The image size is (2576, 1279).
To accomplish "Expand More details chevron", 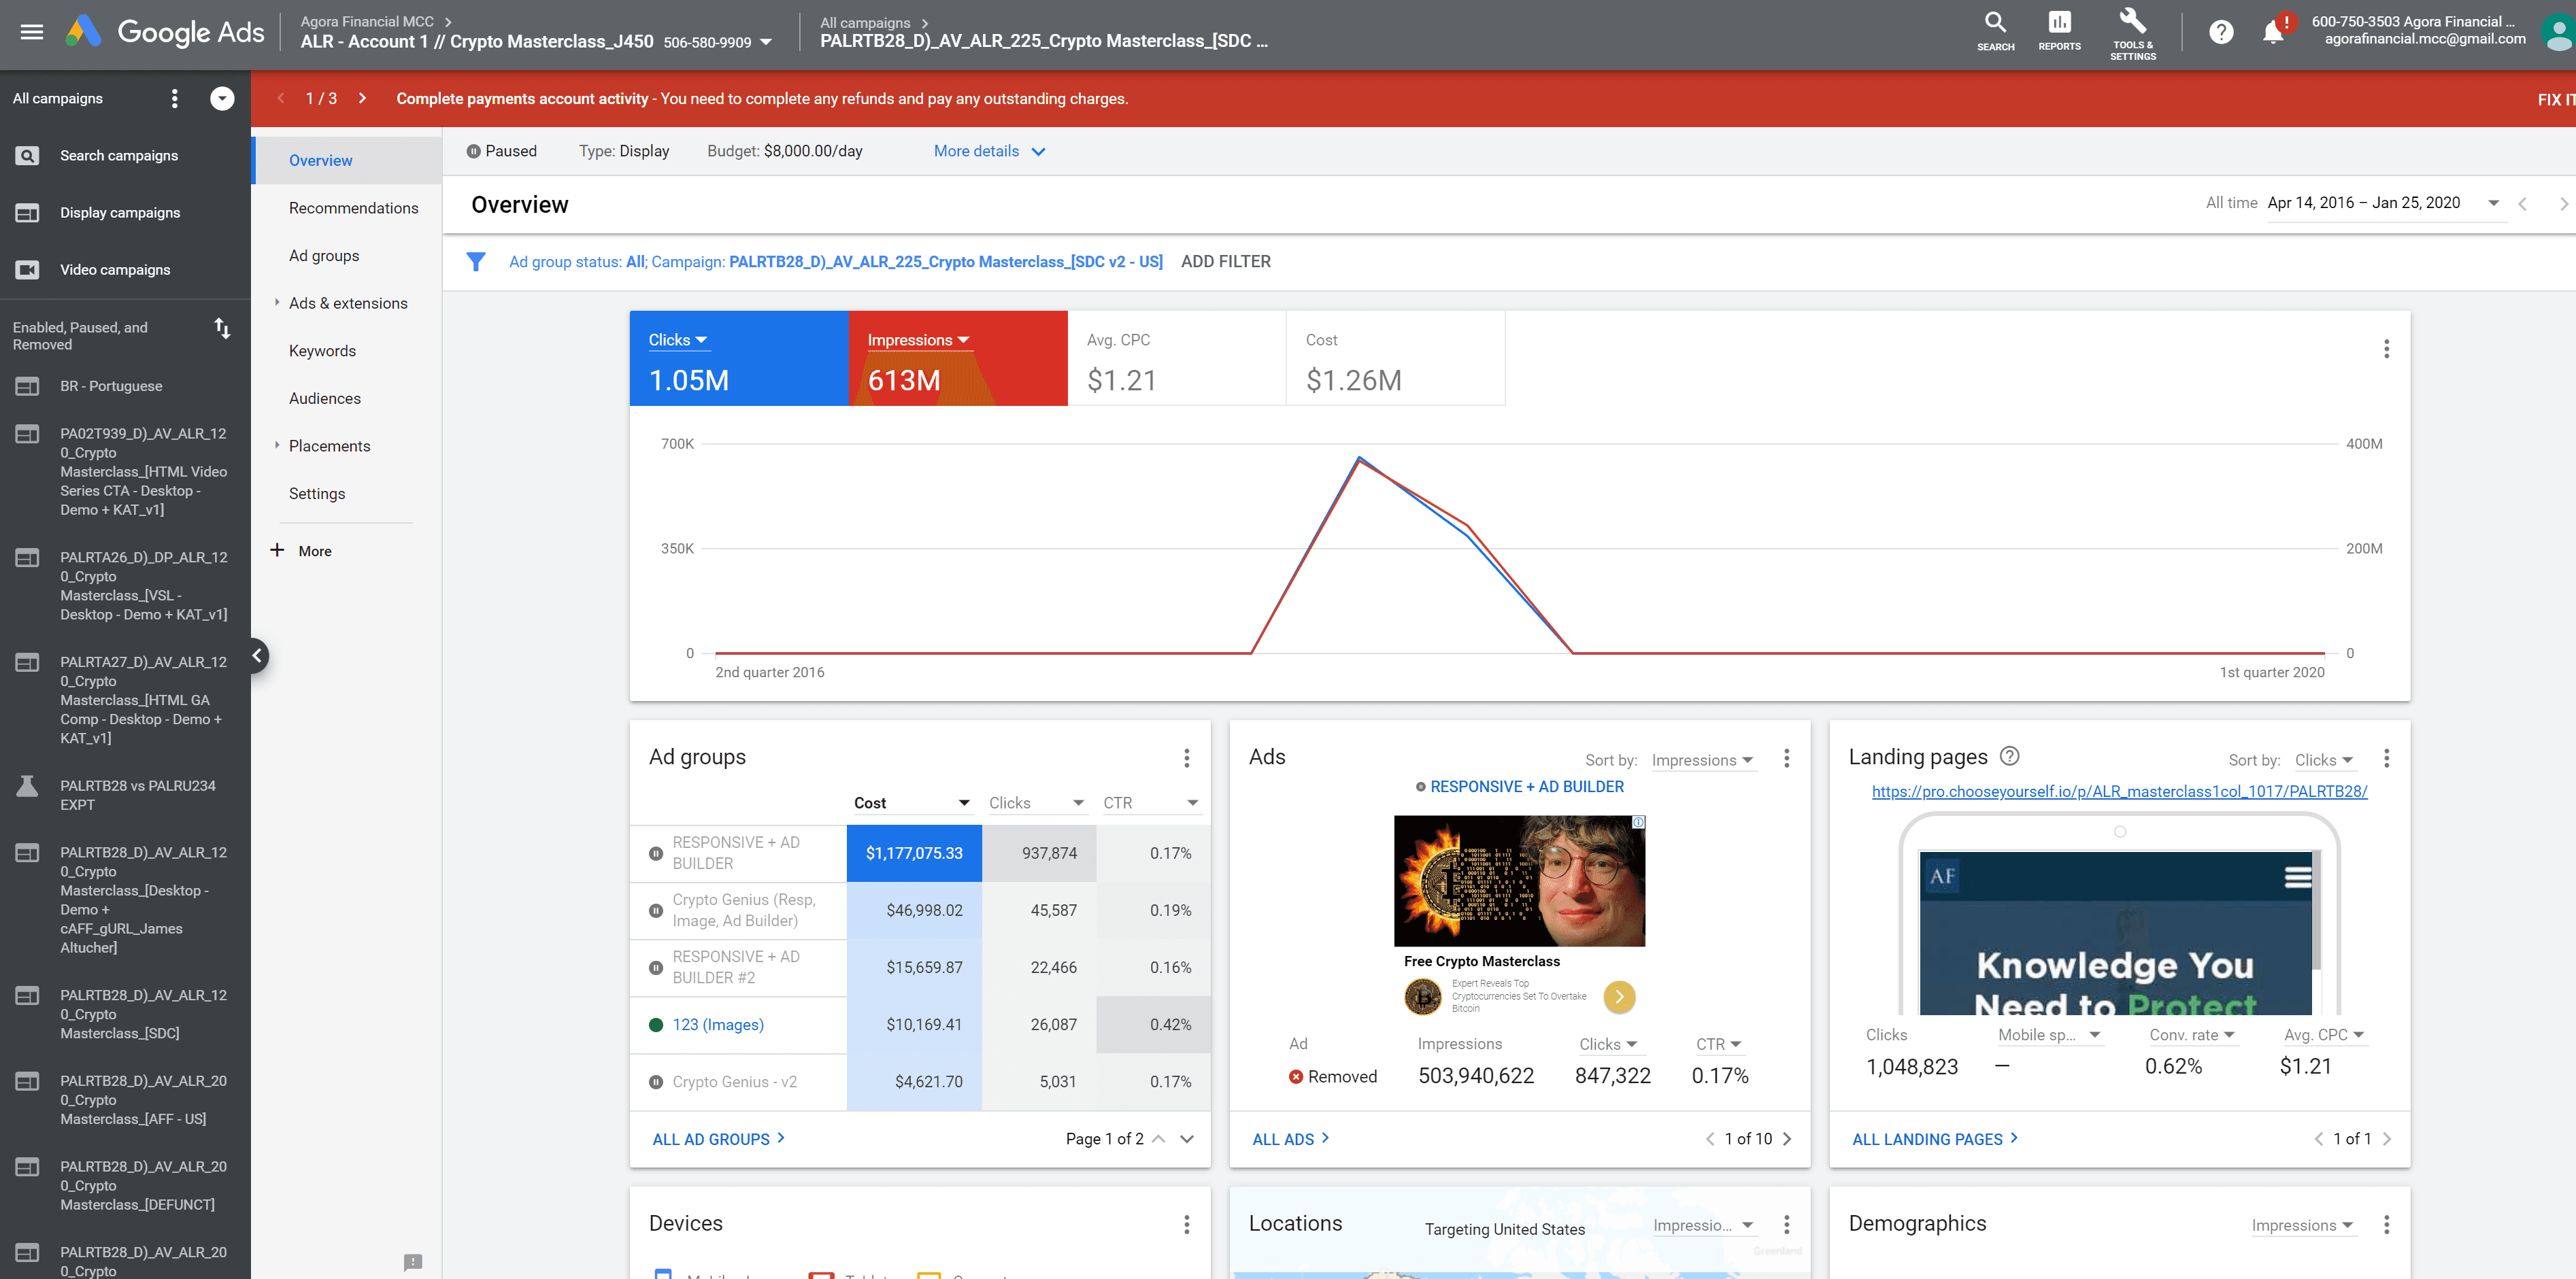I will coord(1038,152).
